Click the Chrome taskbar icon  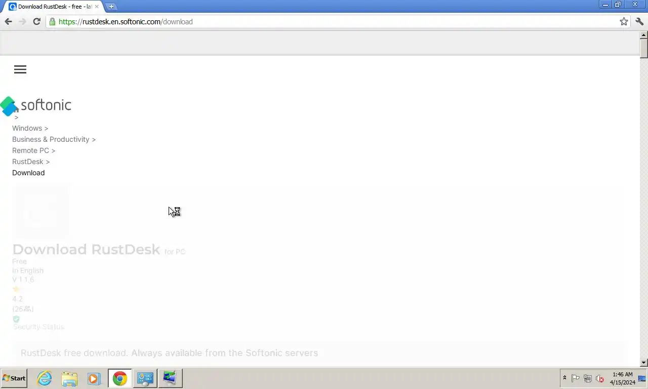tap(119, 378)
